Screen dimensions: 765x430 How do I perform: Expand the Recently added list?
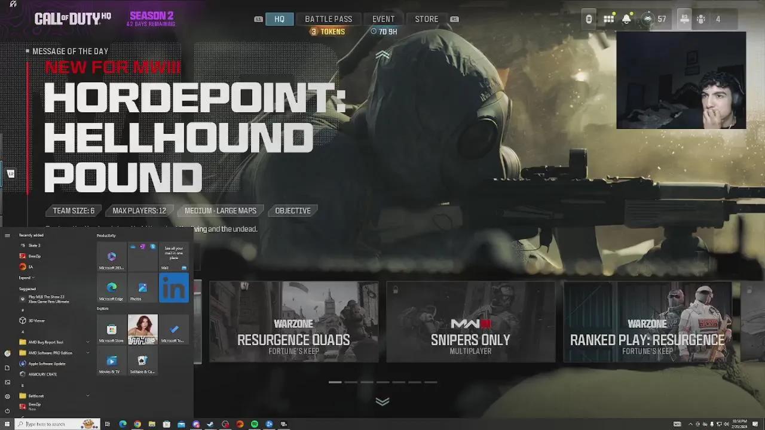(26, 278)
